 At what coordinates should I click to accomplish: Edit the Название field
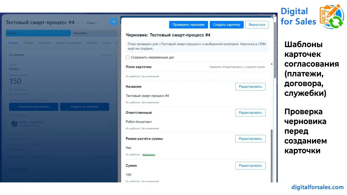coord(250,87)
